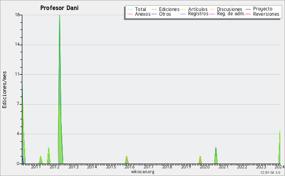This screenshot has width=285, height=176.
Task: Click the 2016 x-axis label
Action: point(130,166)
